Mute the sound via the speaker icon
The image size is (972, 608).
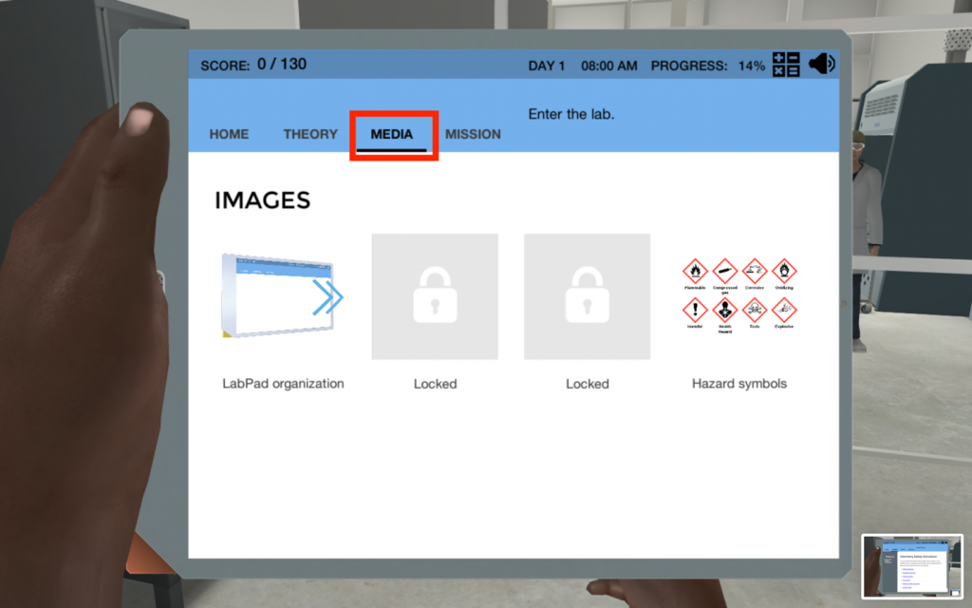pyautogui.click(x=822, y=65)
